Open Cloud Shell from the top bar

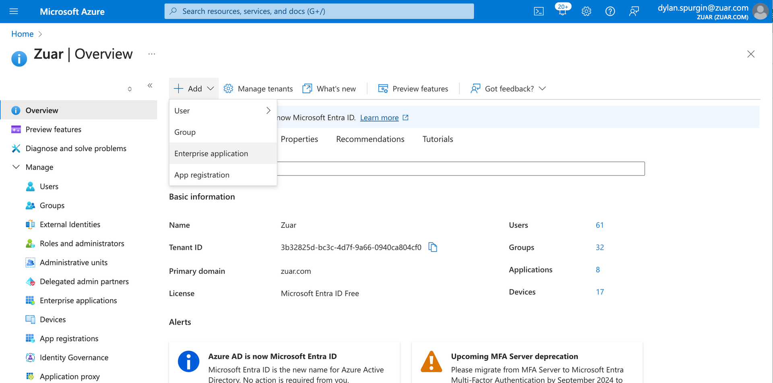(539, 11)
